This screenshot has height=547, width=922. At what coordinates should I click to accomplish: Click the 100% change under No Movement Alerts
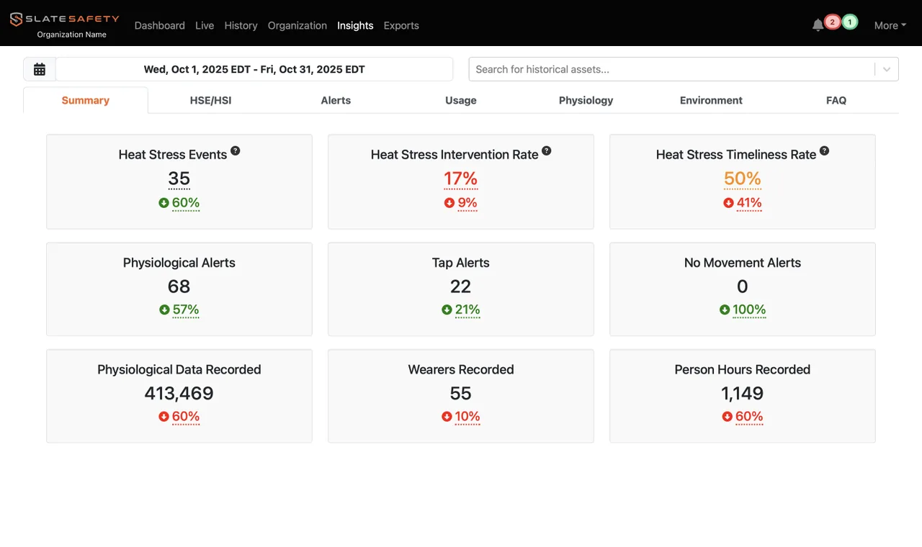tap(749, 310)
